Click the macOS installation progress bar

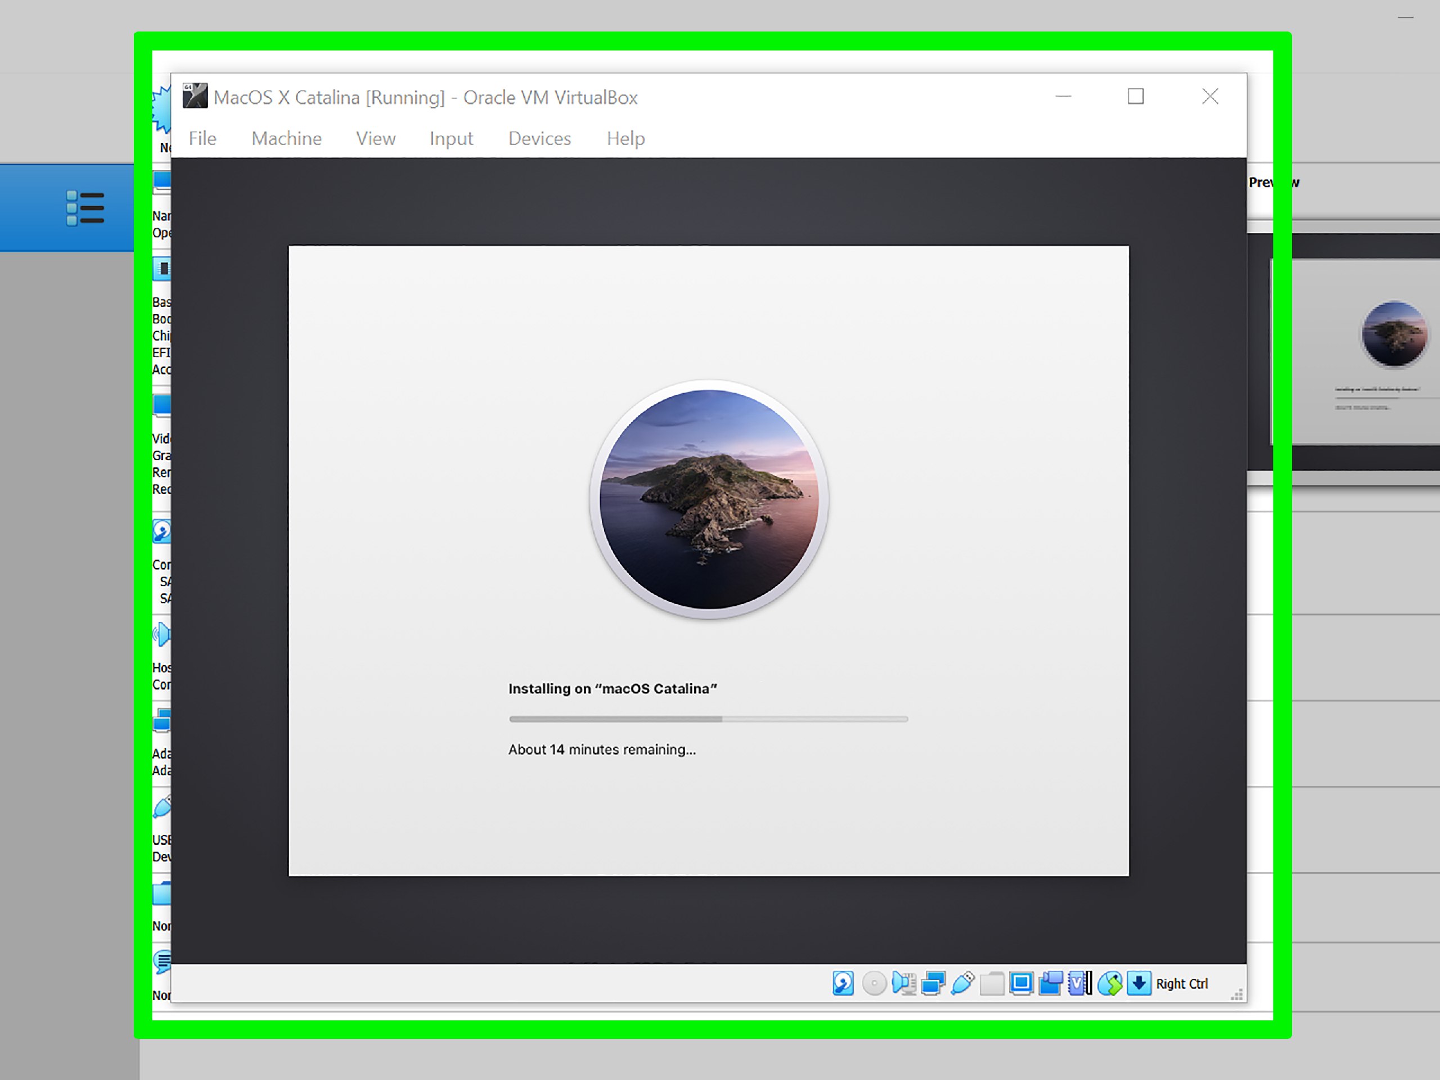[x=708, y=719]
